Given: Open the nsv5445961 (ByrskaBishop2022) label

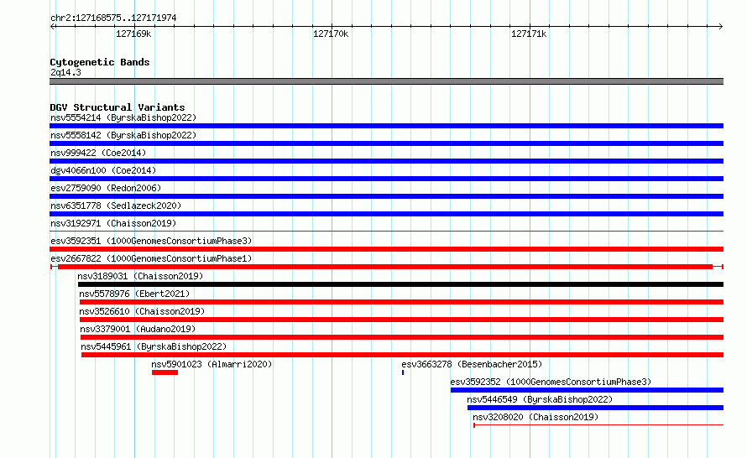Looking at the screenshot, I should pyautogui.click(x=154, y=346).
